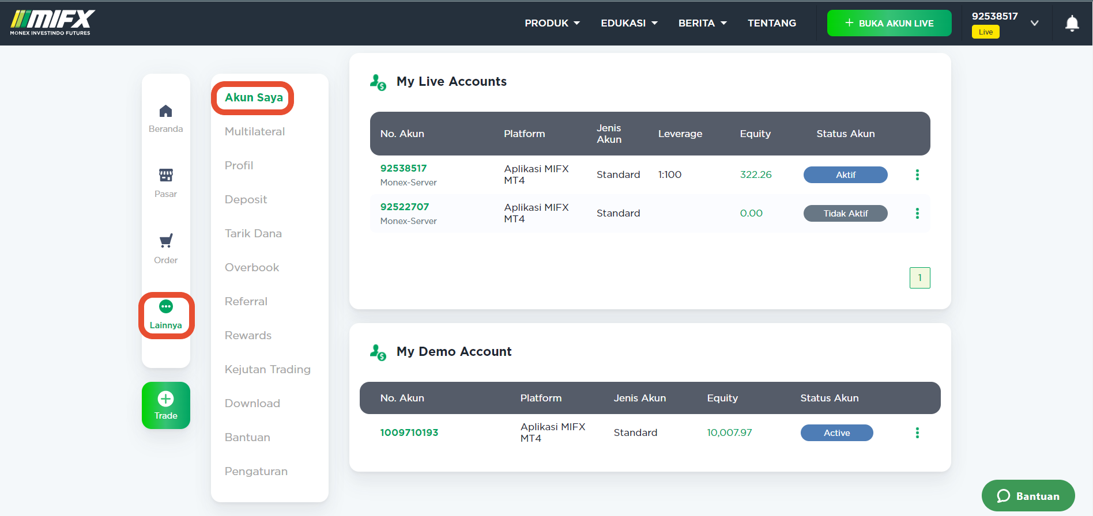The image size is (1093, 516).
Task: Click the green Trade plus button
Action: (x=166, y=405)
